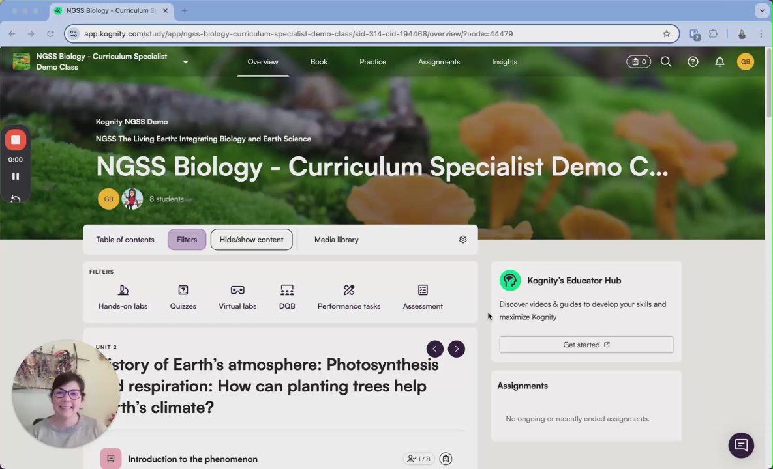Open the browser extensions puzzle icon
The height and width of the screenshot is (469, 773).
(713, 33)
